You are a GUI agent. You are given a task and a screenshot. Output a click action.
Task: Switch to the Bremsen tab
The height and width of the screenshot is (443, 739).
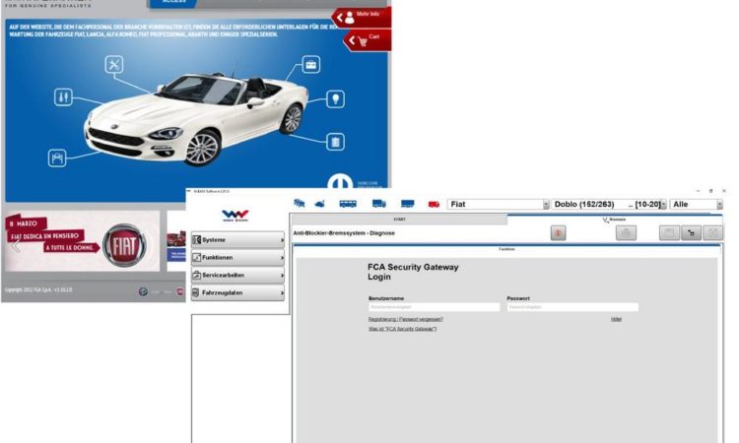[x=614, y=220]
